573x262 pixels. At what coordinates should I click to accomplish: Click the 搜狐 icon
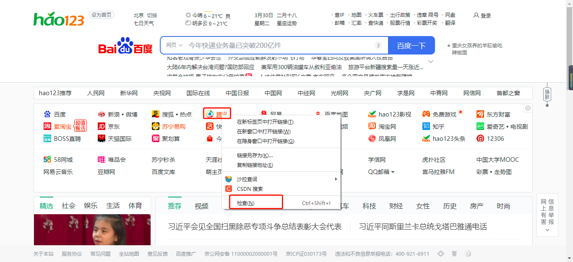156,114
